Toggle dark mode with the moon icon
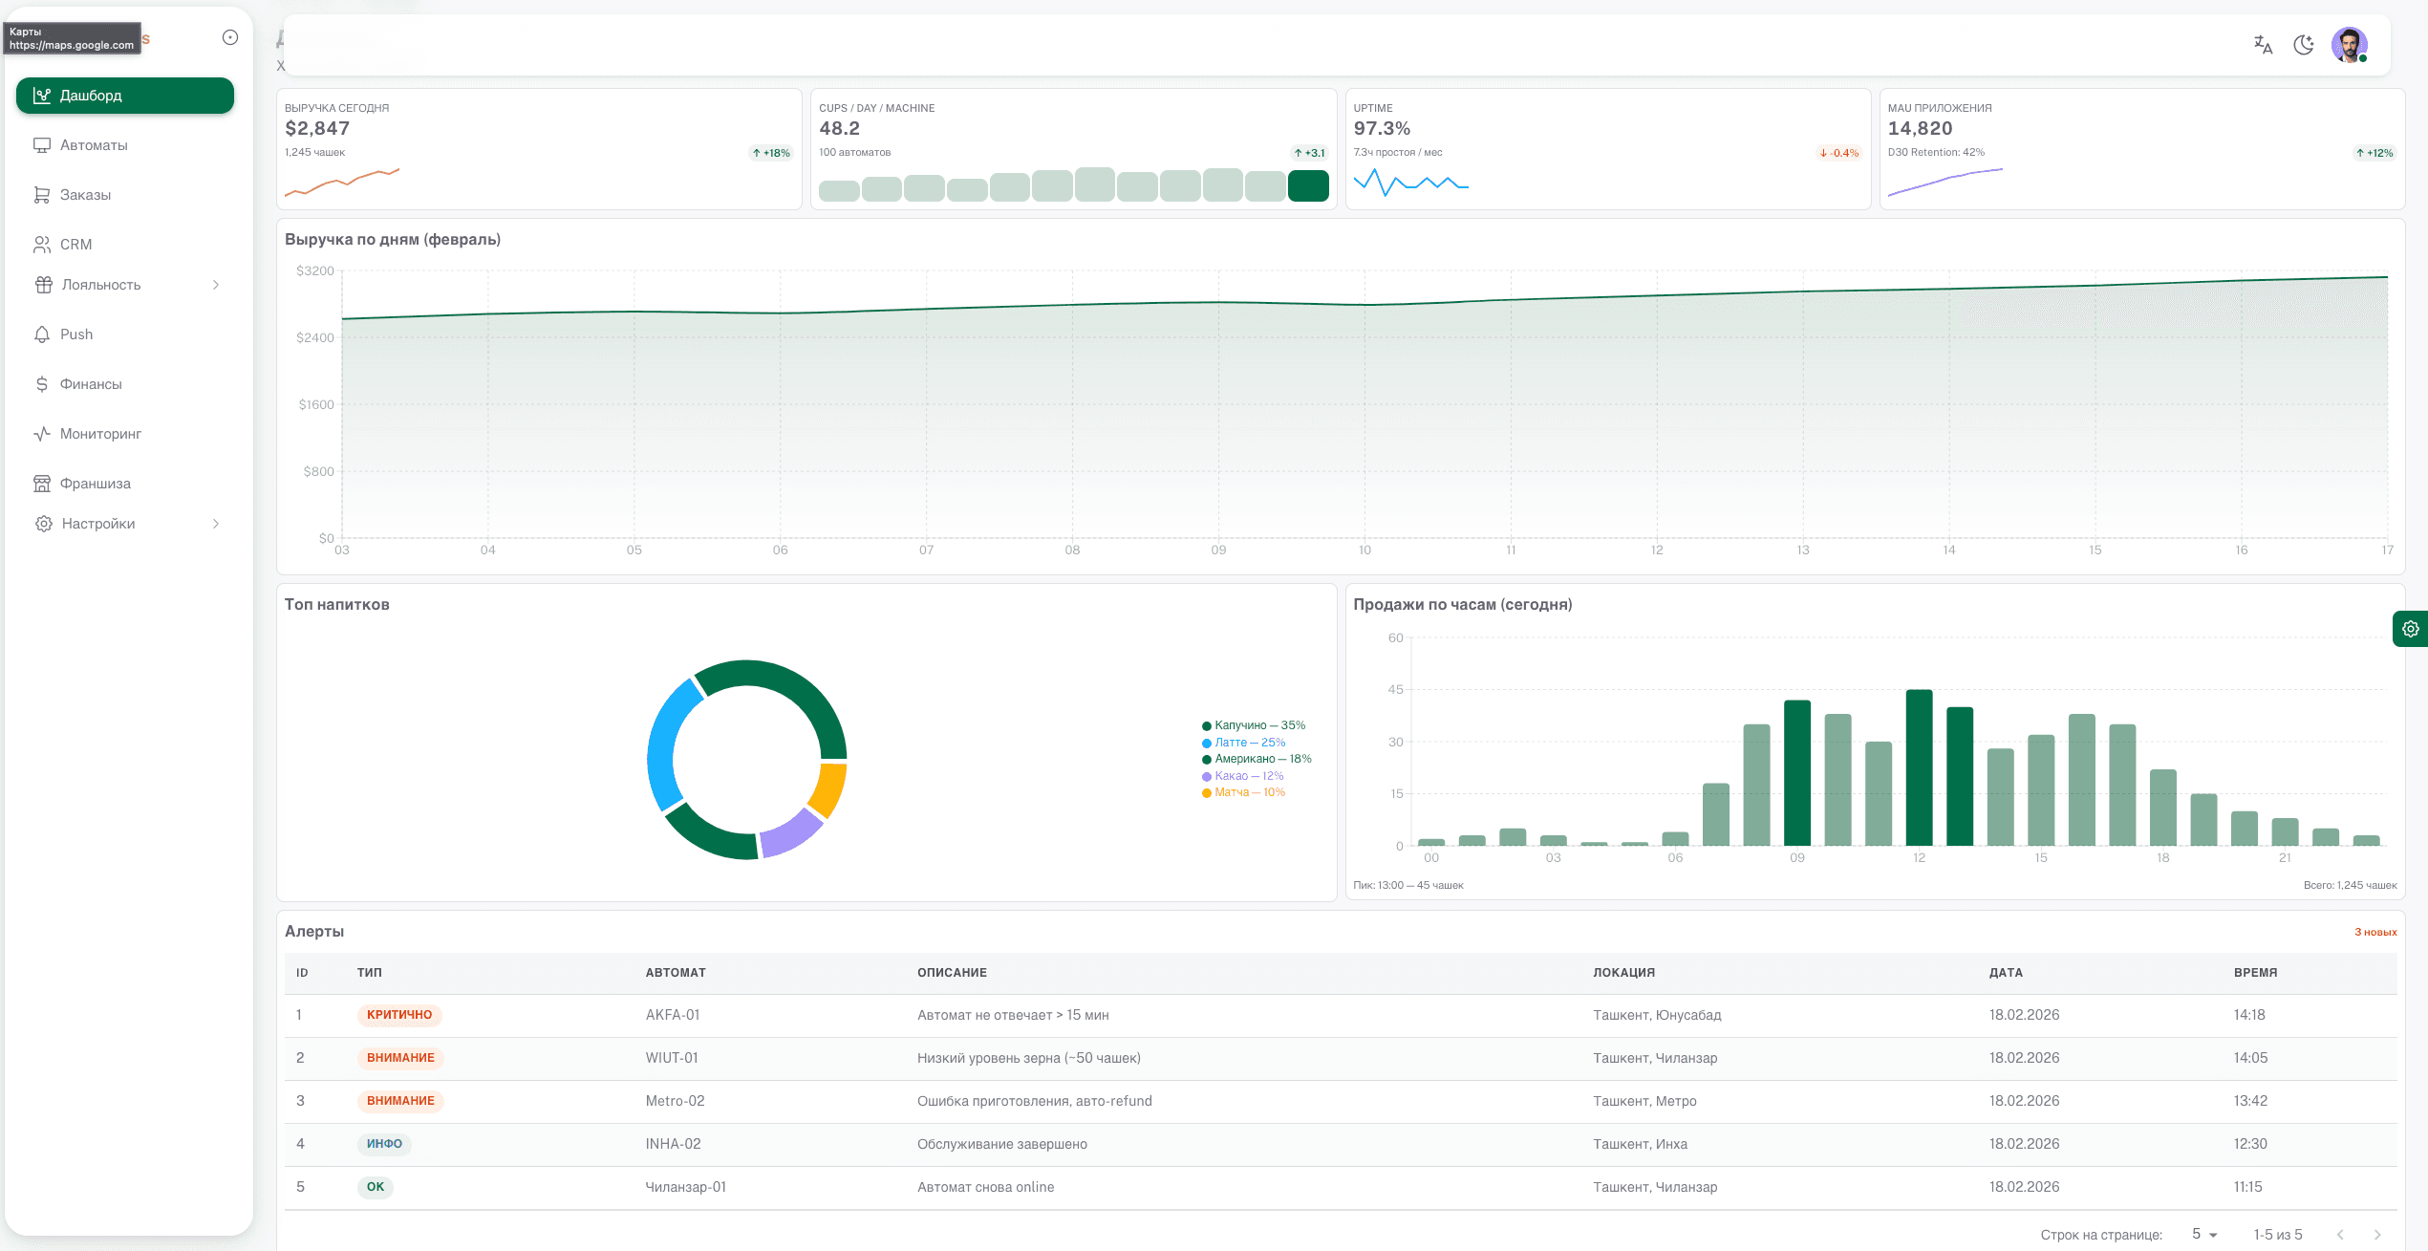 2303,44
